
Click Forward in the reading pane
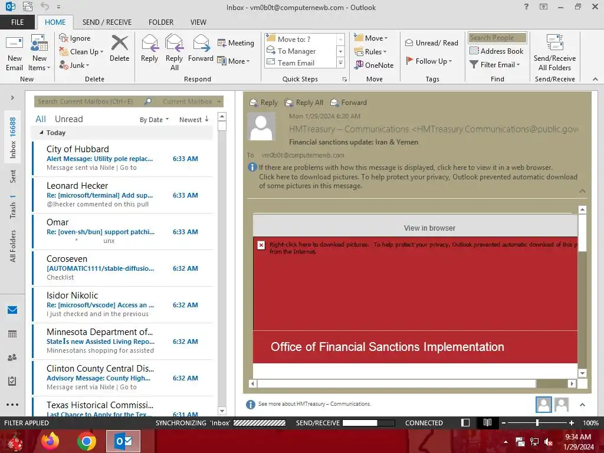coord(349,103)
